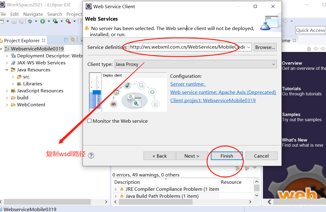Close the Project Explorer view tab
This screenshot has height=212, width=326.
(44, 40)
